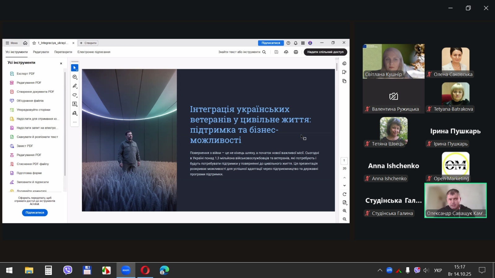
Task: Go to next page with down chevron
Action: point(344,186)
